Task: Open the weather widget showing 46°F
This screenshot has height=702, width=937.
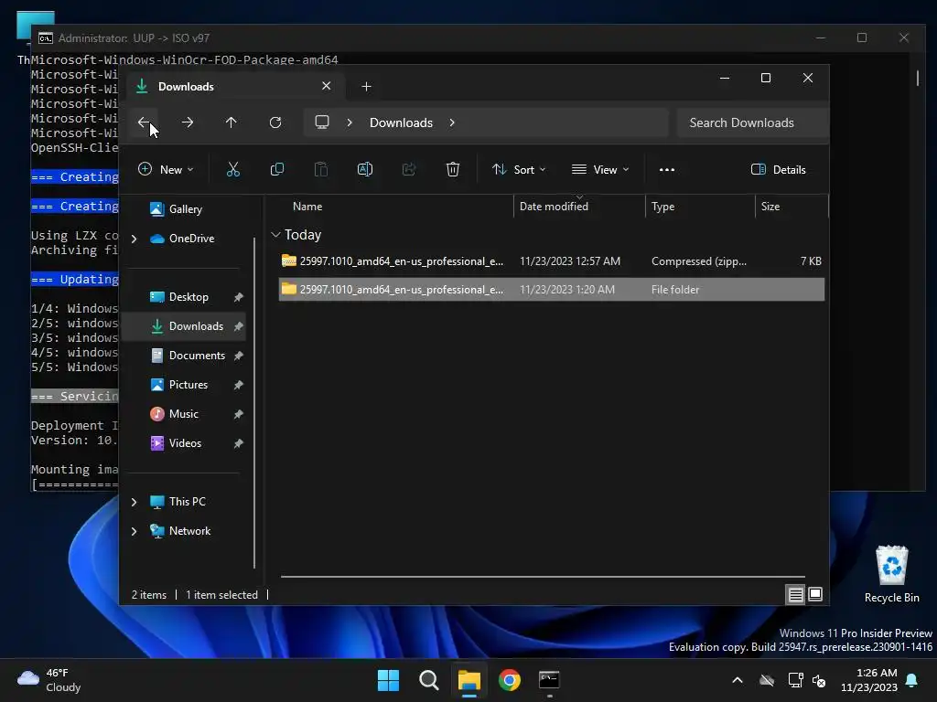Action: pyautogui.click(x=49, y=680)
